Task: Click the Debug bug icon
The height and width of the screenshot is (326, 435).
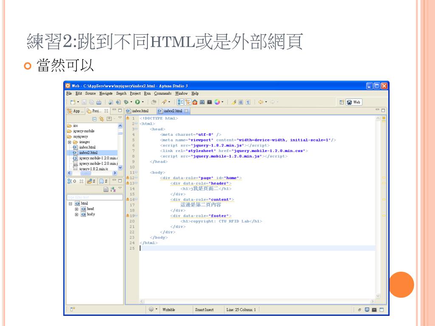Action: [x=126, y=102]
